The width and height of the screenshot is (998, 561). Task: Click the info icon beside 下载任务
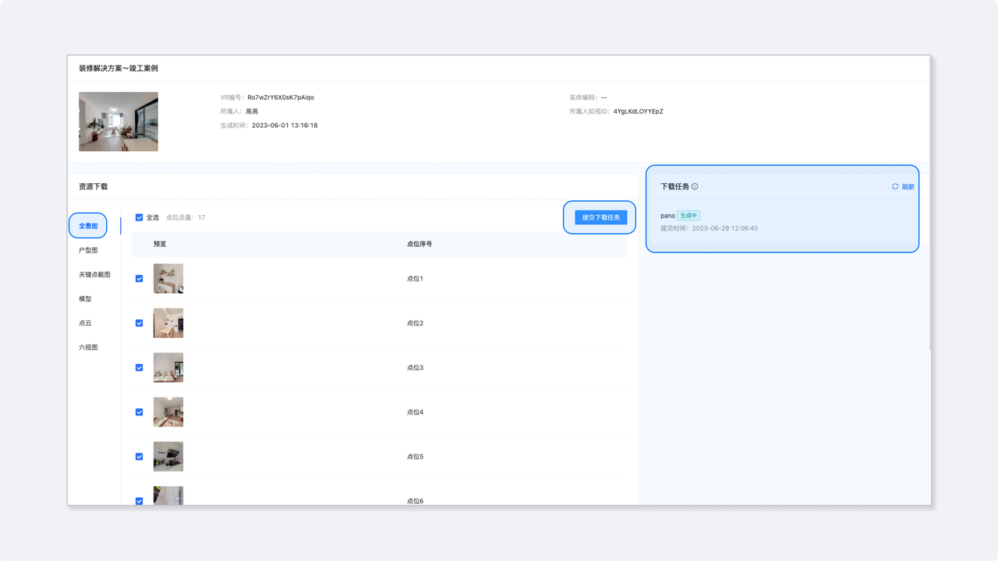(x=695, y=187)
